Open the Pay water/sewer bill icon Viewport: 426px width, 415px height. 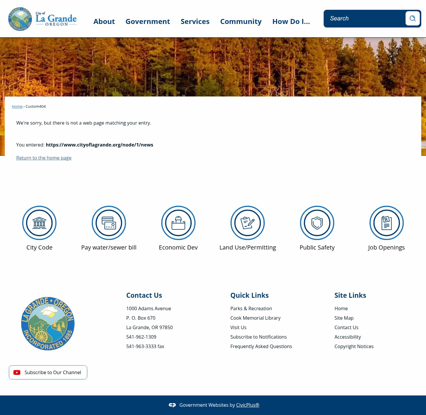pos(109,223)
